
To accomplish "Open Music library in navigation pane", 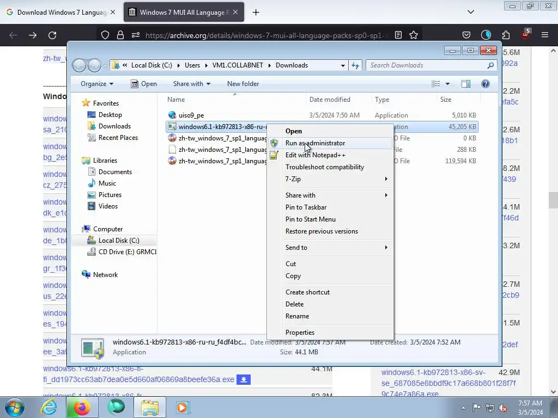I will [x=107, y=183].
